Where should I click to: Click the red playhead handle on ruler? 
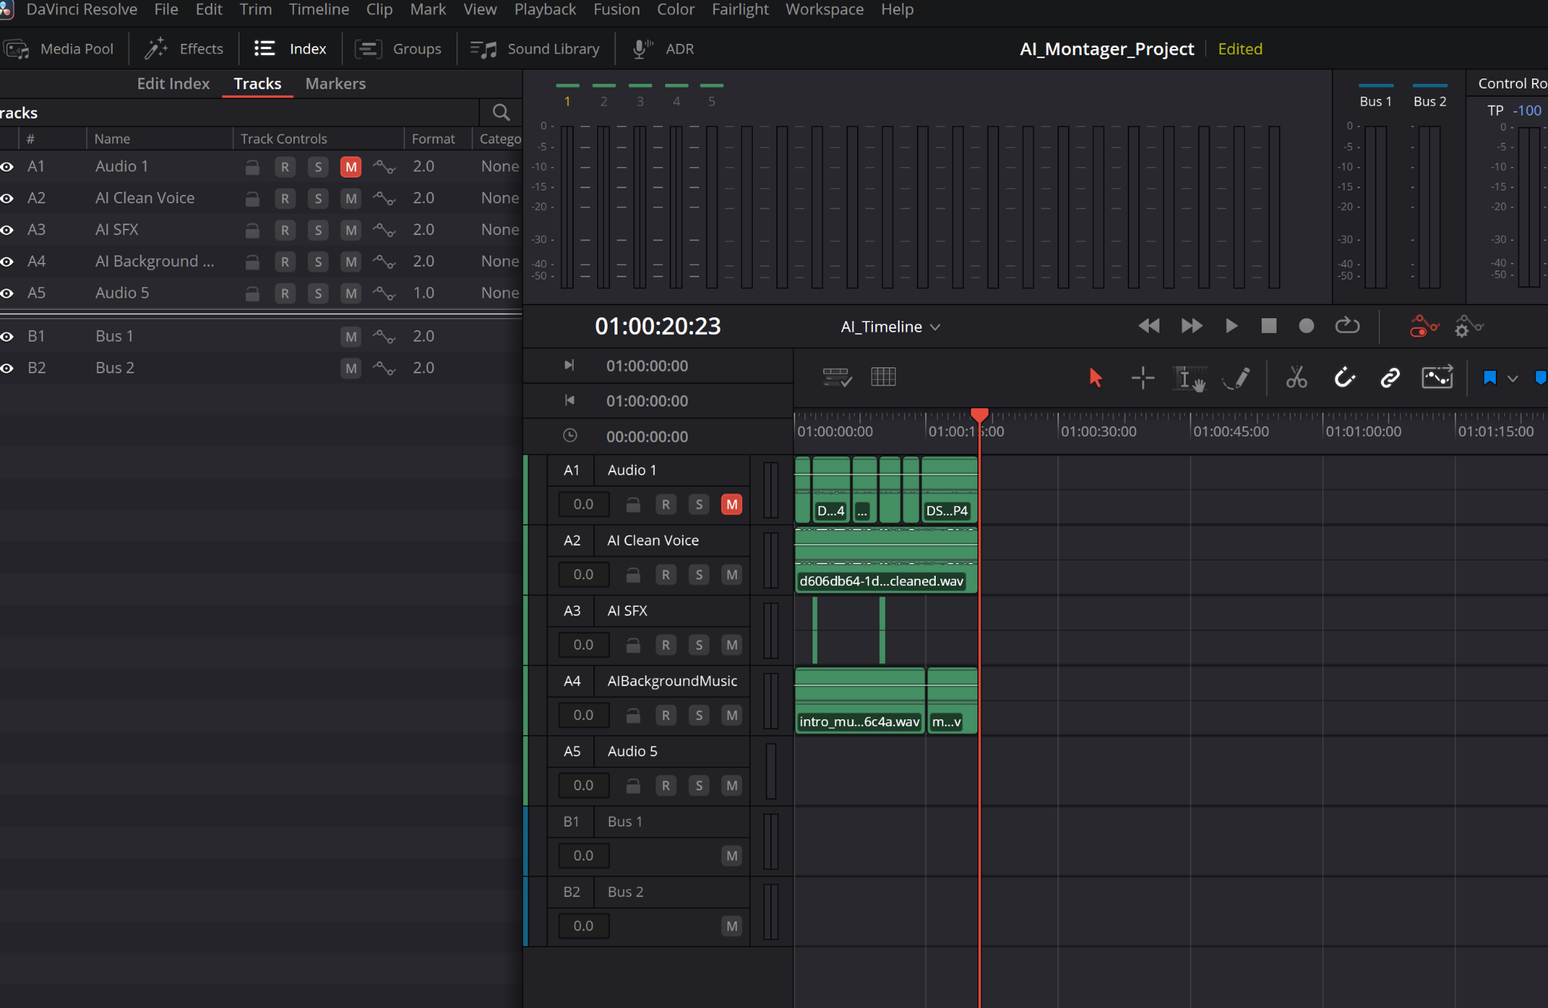tap(979, 414)
